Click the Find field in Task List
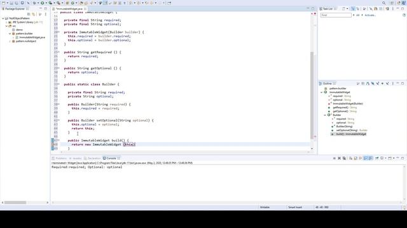407x228 pixels. tap(336, 15)
